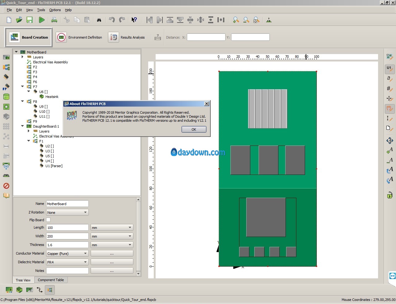Open the Edit menu
The image size is (396, 304).
19,10
